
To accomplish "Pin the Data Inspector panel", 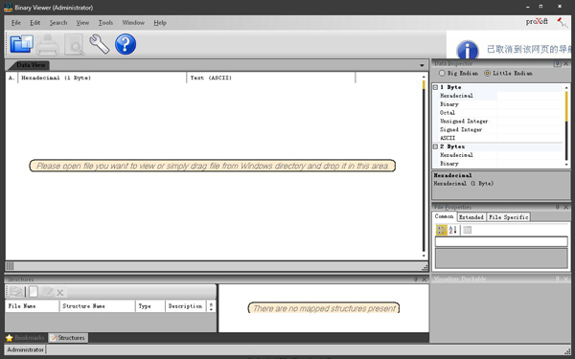I will [x=558, y=63].
